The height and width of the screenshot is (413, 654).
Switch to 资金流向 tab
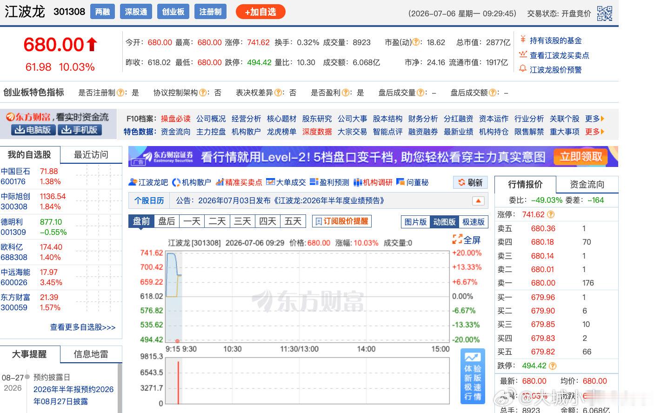click(x=587, y=184)
